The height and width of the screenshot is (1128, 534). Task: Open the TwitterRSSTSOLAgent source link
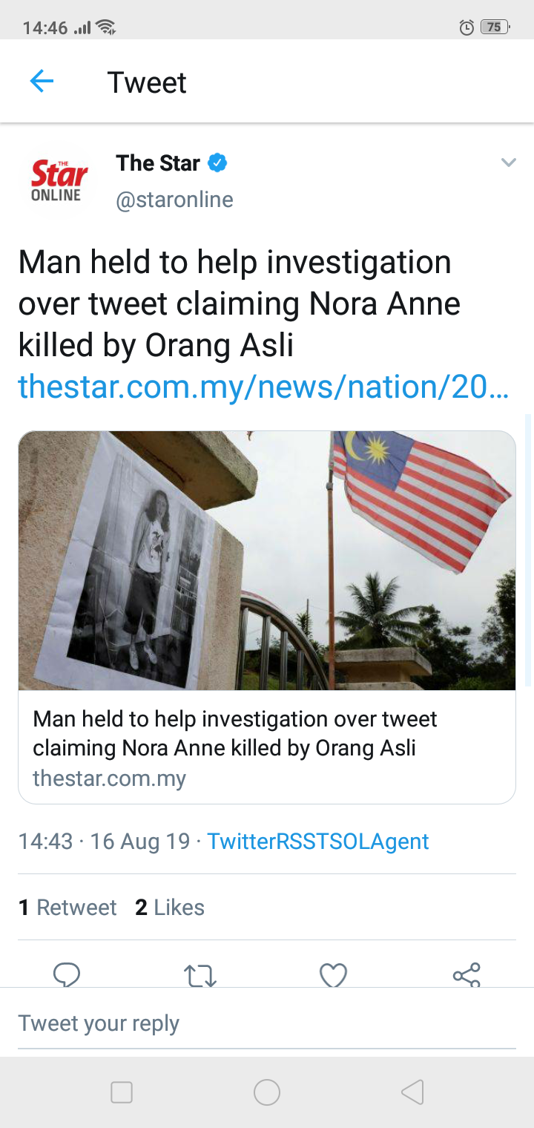coord(317,842)
